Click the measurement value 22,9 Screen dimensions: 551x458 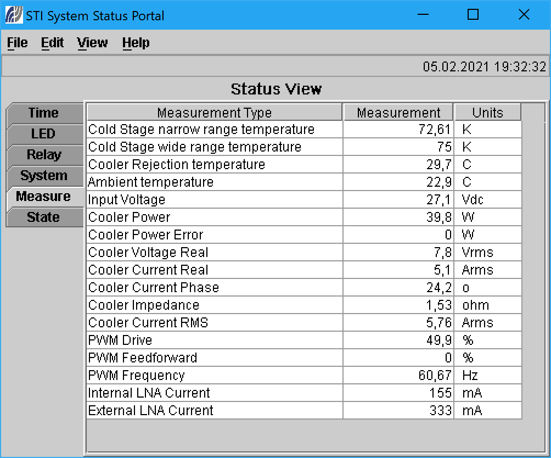tap(439, 182)
